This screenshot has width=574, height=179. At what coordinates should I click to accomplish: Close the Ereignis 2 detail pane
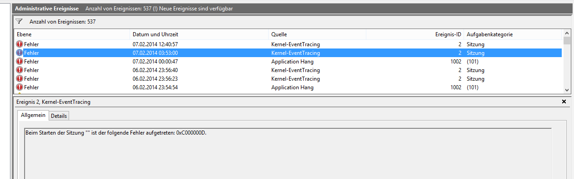tap(564, 102)
